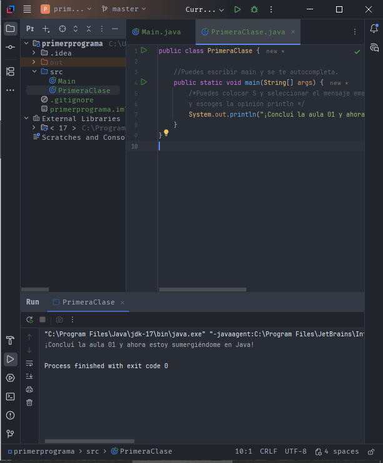Open the Structure tool window in left sidebar
This screenshot has width=383, height=463.
(10, 72)
